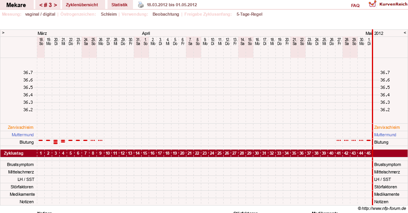Select cycle day 21 cell
Image resolution: width=408 pixels, height=213 pixels.
[190, 153]
